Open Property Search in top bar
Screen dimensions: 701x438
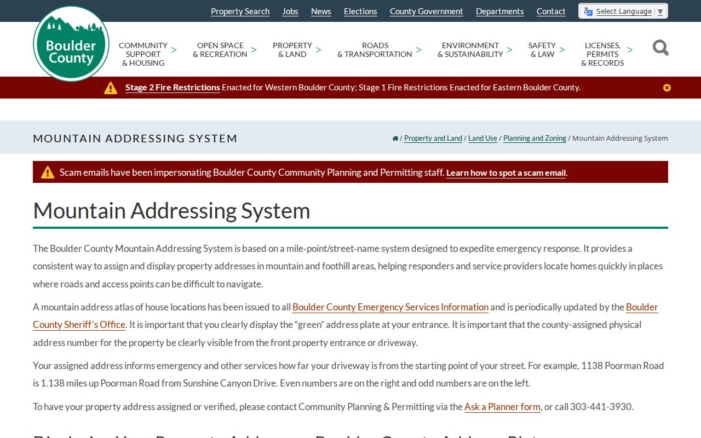(x=240, y=11)
